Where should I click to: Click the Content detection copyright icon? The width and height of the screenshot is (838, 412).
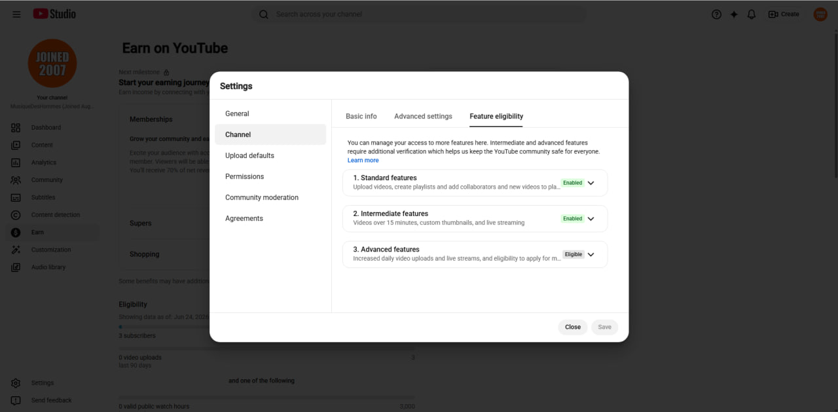(x=16, y=215)
